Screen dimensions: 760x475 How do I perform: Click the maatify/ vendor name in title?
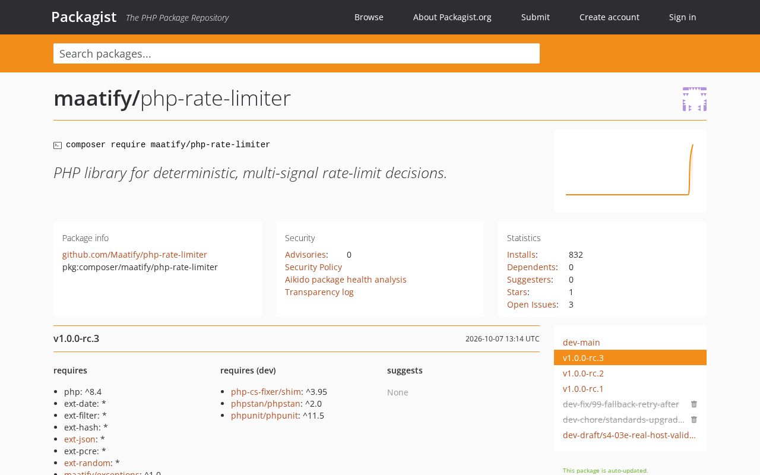(96, 99)
